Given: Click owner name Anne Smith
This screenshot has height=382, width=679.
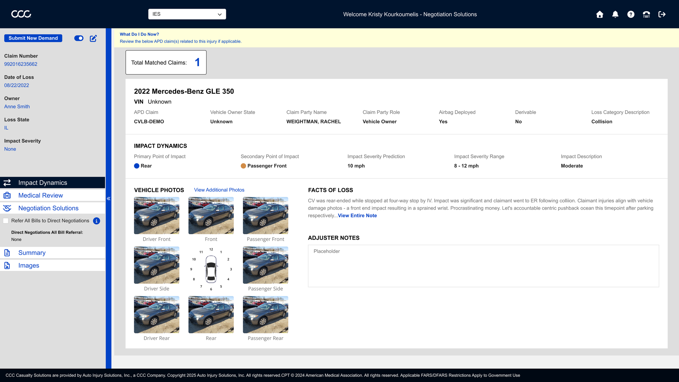Looking at the screenshot, I should (17, 107).
